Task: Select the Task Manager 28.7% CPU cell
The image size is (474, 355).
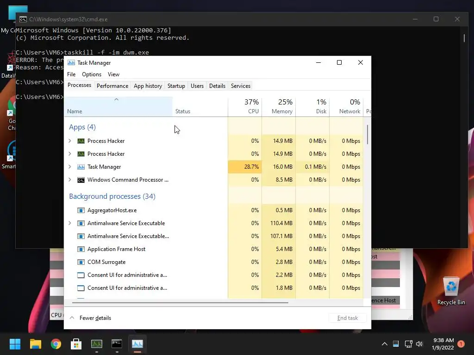Action: (245, 167)
